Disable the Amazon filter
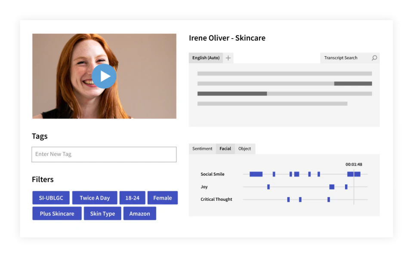This screenshot has height=257, width=413. point(140,213)
